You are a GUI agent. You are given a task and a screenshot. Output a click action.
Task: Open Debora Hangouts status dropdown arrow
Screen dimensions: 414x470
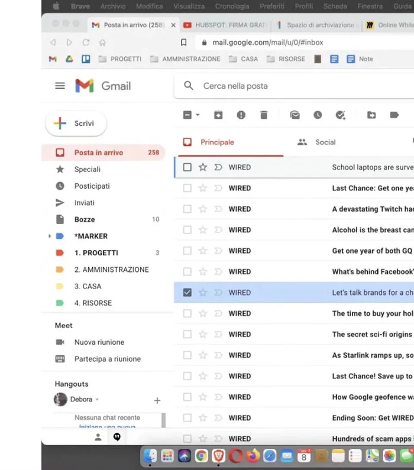(x=97, y=400)
